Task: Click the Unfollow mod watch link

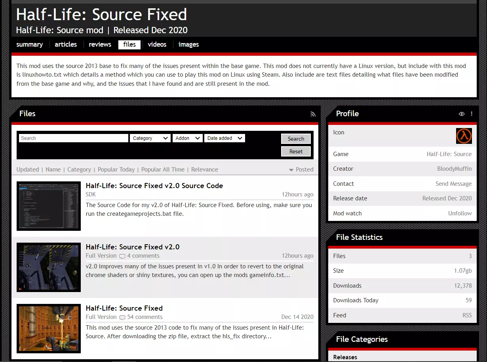Action: coord(460,213)
